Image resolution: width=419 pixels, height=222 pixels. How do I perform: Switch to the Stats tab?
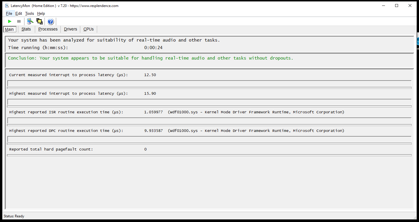coord(26,29)
